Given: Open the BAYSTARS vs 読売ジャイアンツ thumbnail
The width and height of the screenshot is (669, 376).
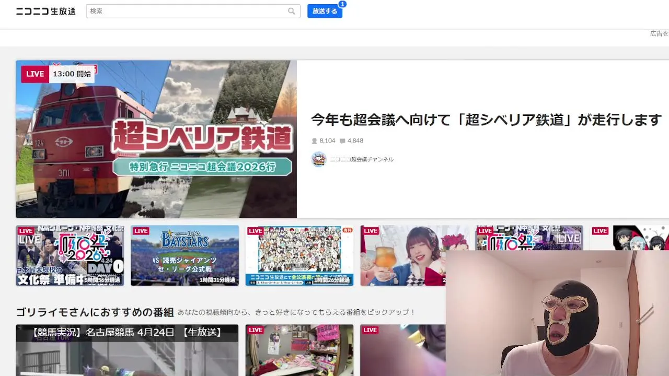Looking at the screenshot, I should pyautogui.click(x=185, y=255).
